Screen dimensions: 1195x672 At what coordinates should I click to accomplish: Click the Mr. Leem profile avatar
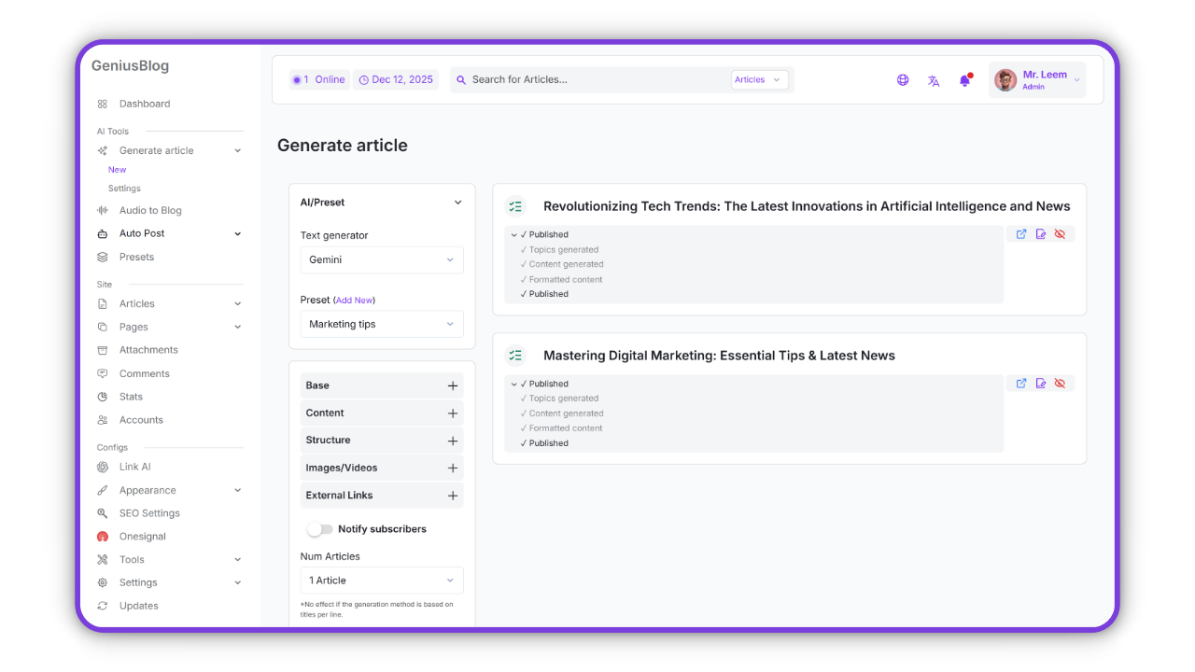[1005, 80]
